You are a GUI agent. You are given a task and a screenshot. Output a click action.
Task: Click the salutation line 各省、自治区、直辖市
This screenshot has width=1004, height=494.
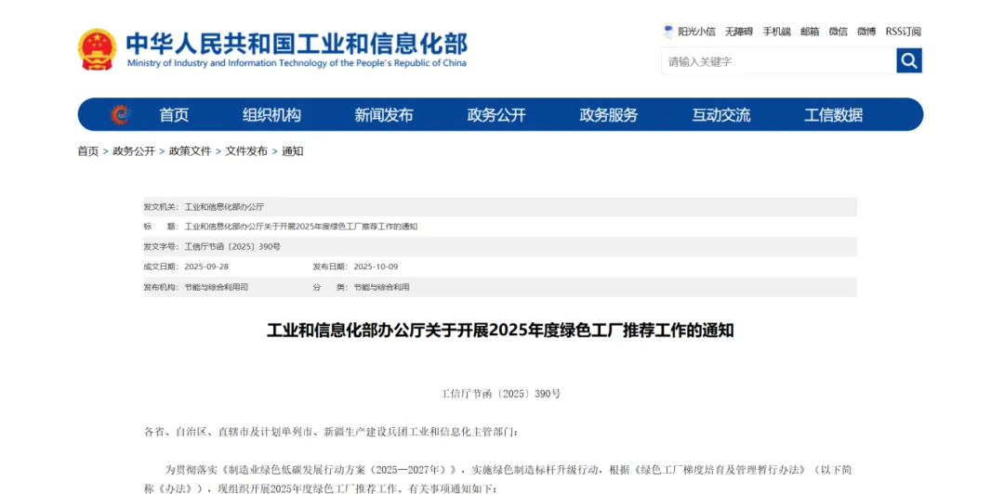pyautogui.click(x=333, y=432)
